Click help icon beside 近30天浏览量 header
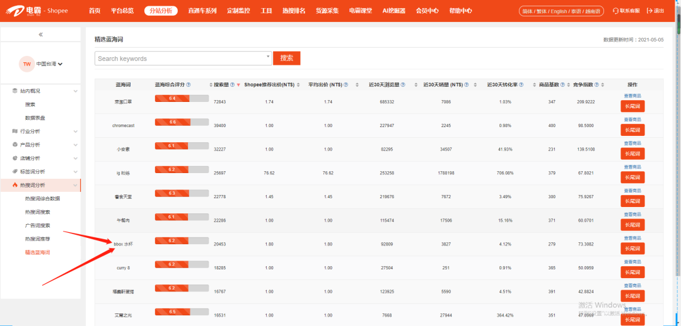This screenshot has height=326, width=681. (404, 84)
